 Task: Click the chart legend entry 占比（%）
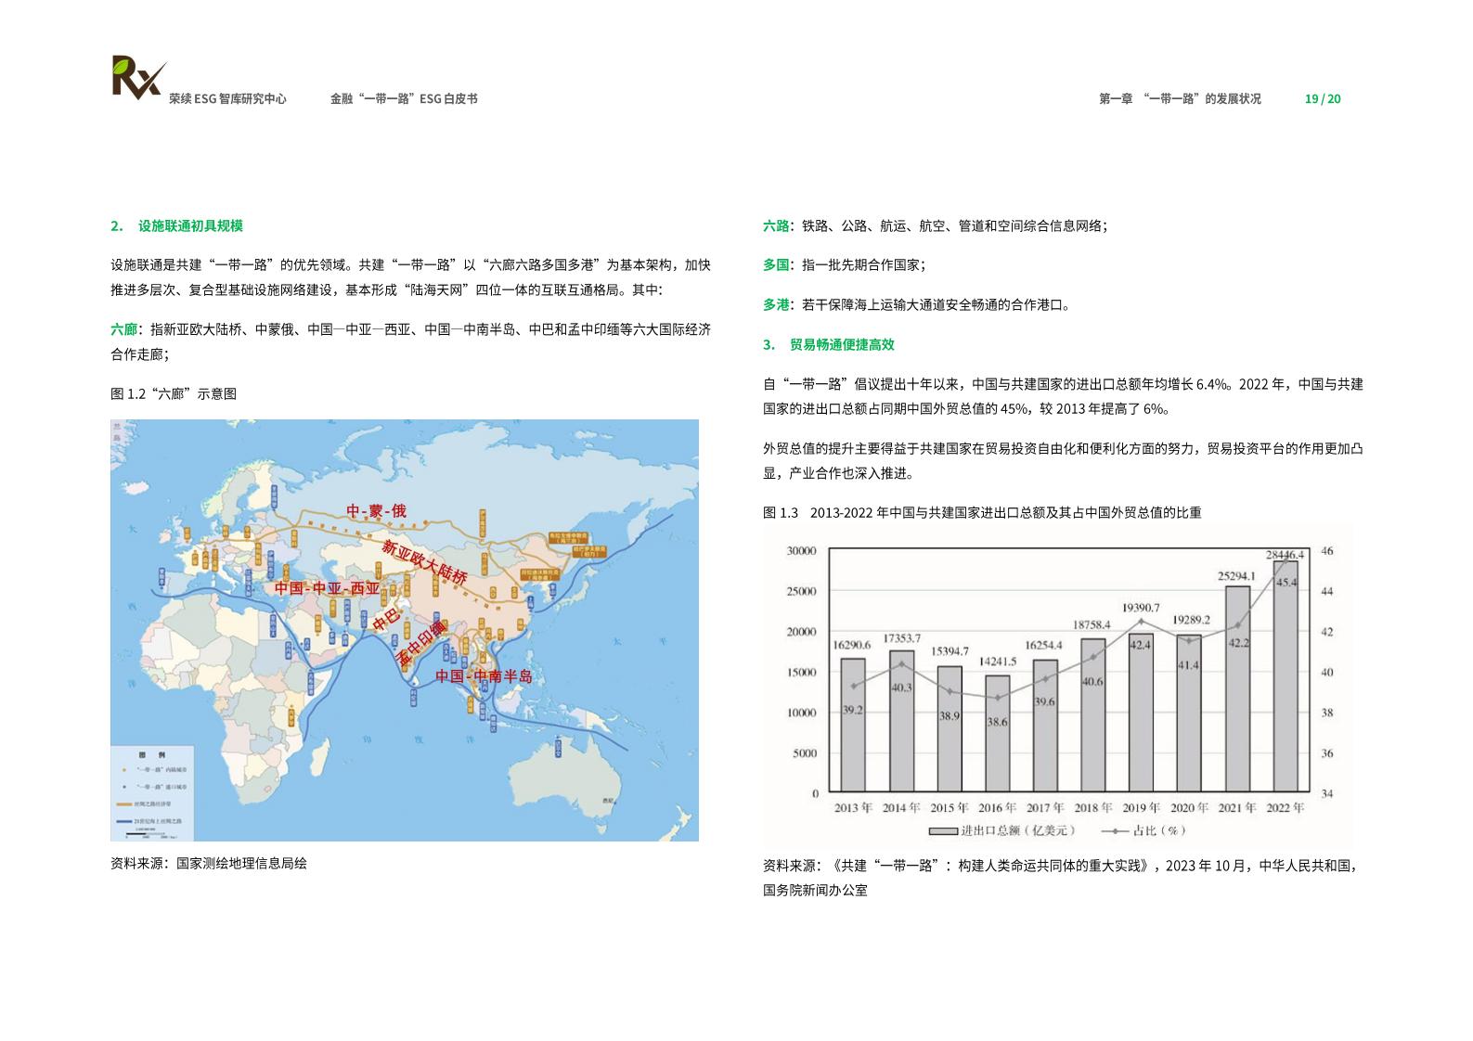1144,830
